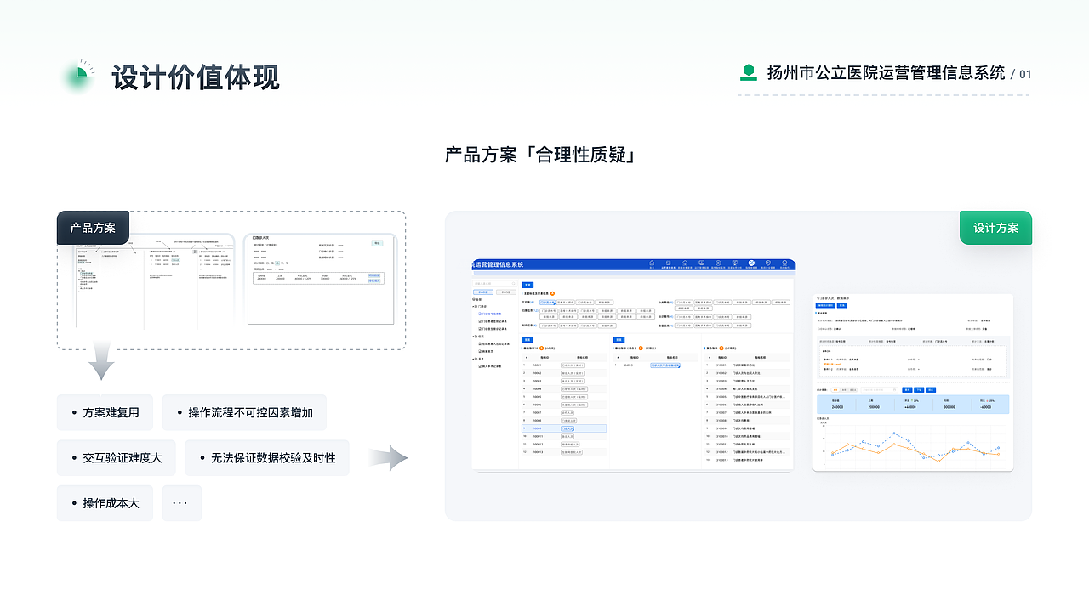Click the green teardrop icon before 扬州市公立医院 heading
Viewport: 1089px width, 612px height.
748,72
